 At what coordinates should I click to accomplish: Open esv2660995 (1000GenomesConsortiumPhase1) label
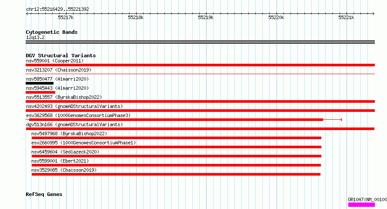(83, 143)
